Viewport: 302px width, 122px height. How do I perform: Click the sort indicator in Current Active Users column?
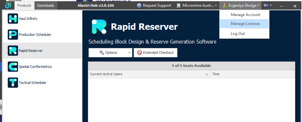coord(207,74)
